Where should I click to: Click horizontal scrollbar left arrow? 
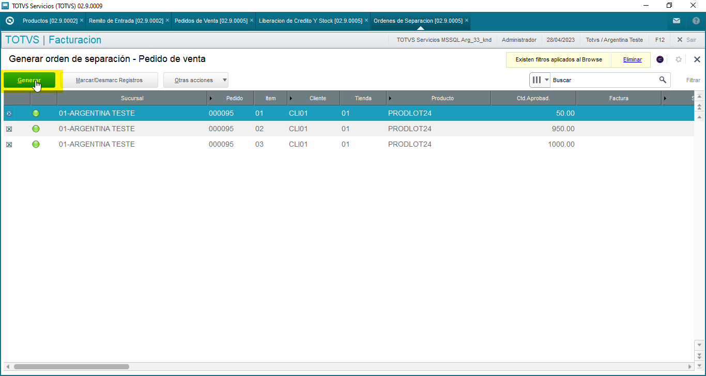tap(7, 367)
